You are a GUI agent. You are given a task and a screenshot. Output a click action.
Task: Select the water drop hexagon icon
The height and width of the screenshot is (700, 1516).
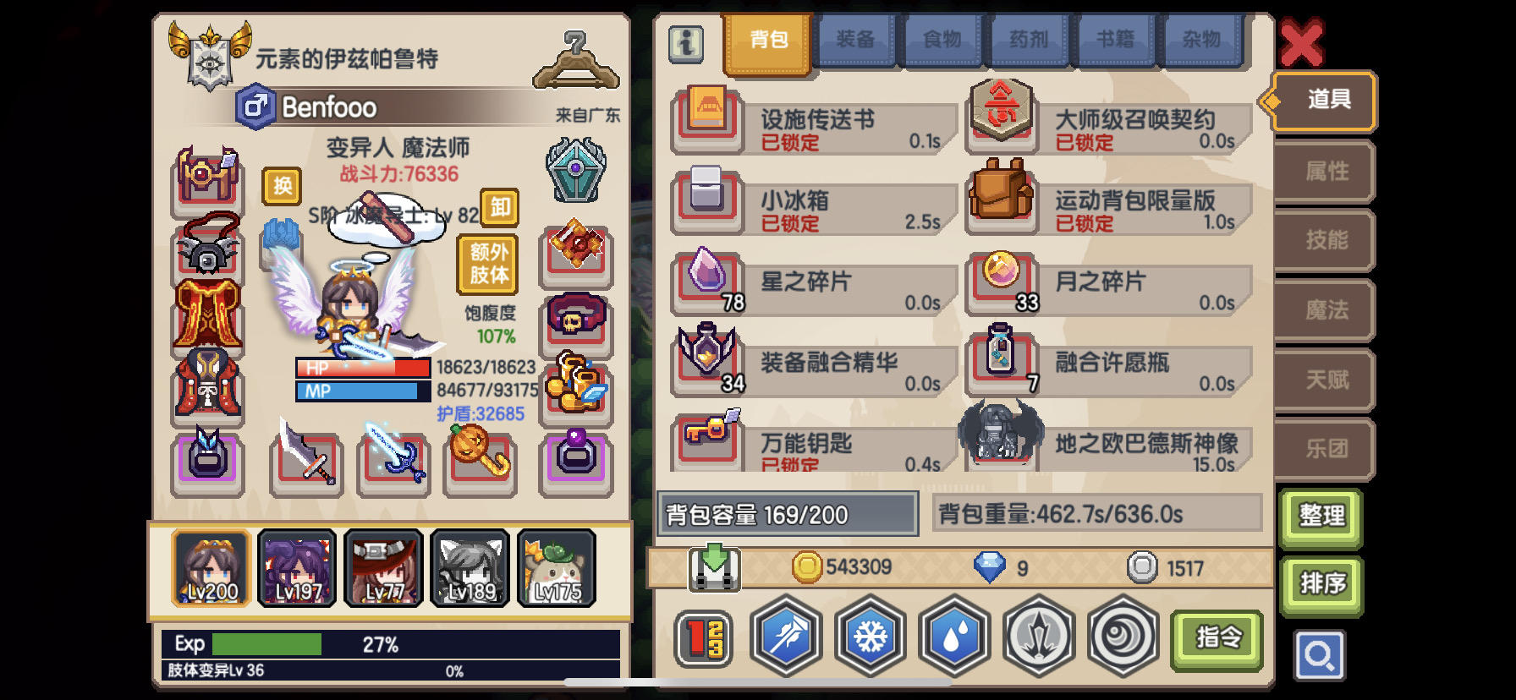click(953, 637)
